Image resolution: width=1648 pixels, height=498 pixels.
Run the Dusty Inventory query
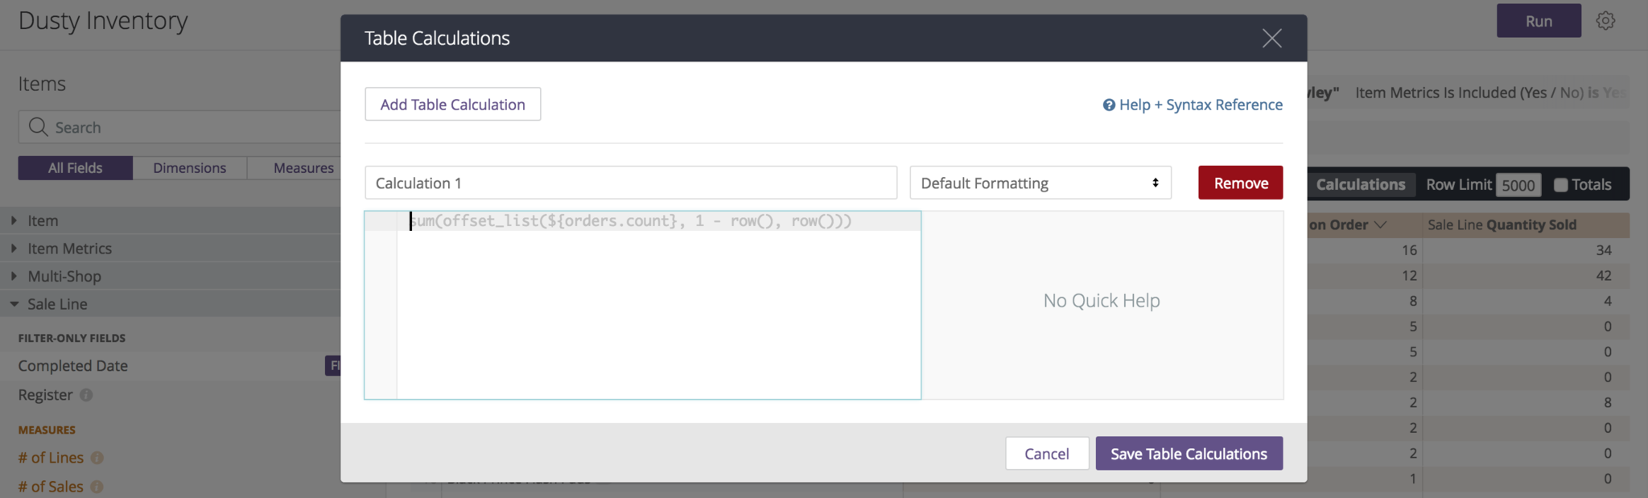coord(1539,21)
